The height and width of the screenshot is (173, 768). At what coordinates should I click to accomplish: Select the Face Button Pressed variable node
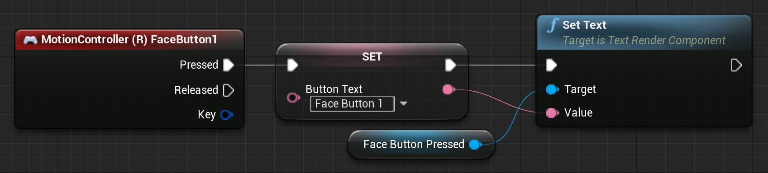421,145
